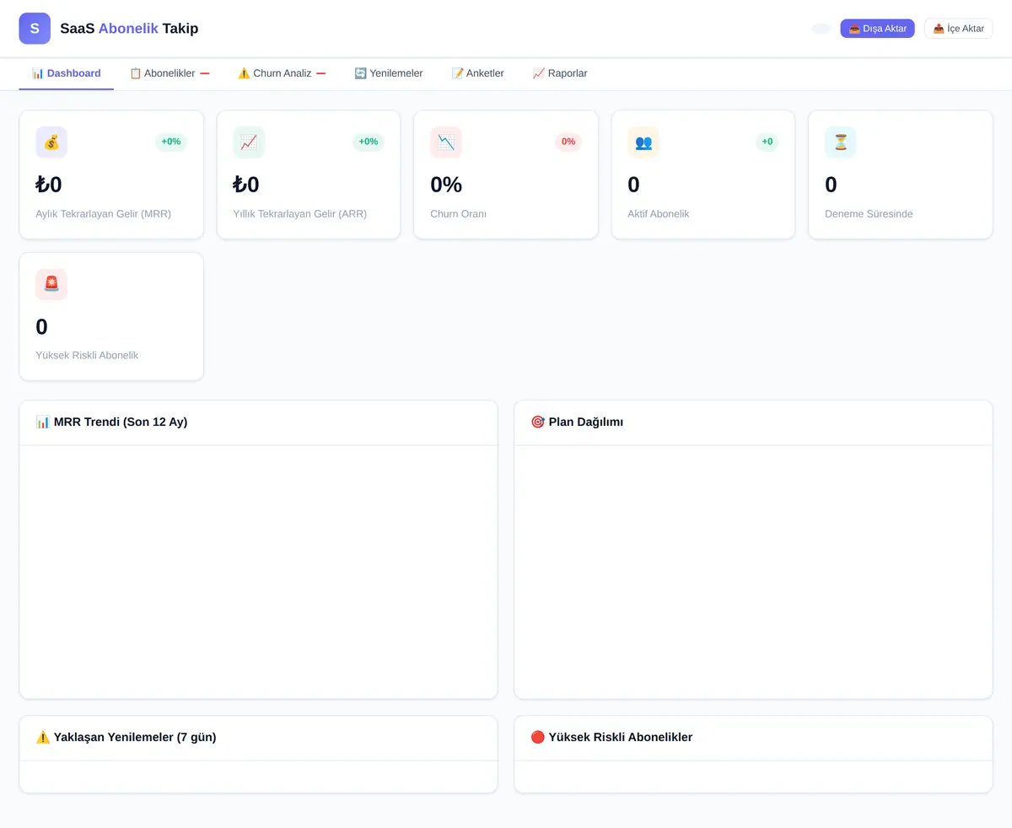This screenshot has width=1012, height=828.
Task: Click the rising chart icon on the ARR card
Action: pos(249,142)
